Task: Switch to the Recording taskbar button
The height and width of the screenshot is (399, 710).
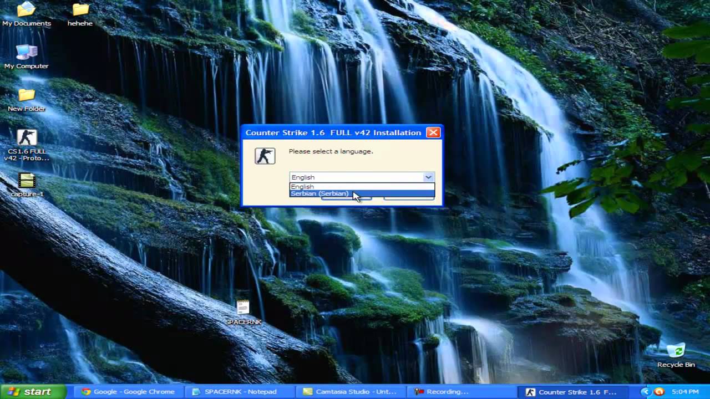Action: 461,391
